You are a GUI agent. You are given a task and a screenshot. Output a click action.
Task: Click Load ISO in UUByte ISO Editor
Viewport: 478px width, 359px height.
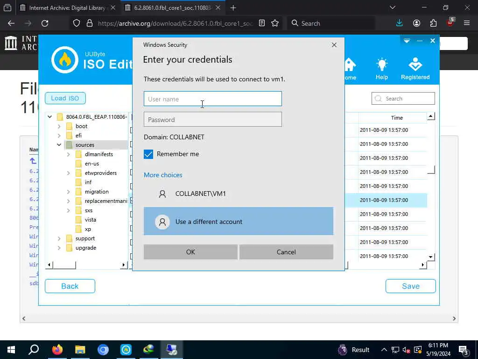click(x=65, y=98)
